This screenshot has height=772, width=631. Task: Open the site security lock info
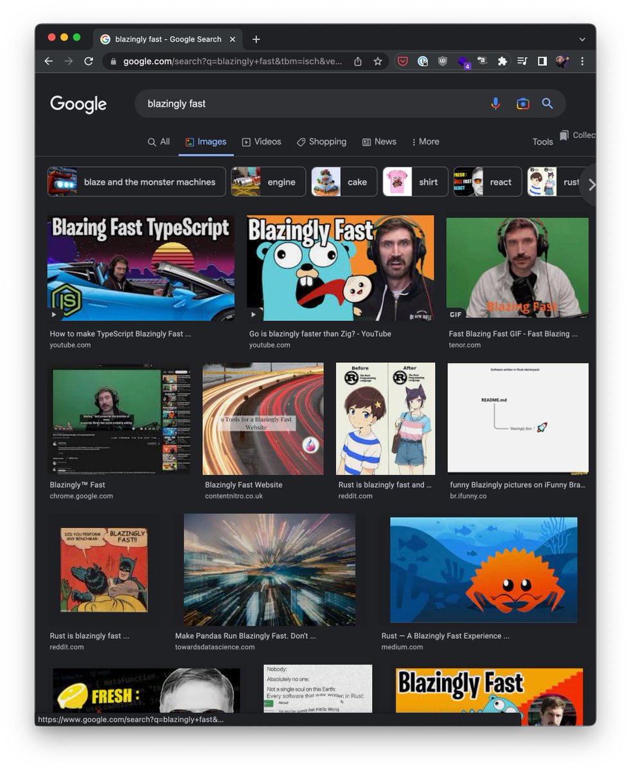[x=114, y=61]
